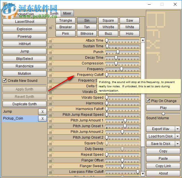Generate a Hit/Hurt sound
This screenshot has height=178, width=182.
tap(24, 44)
